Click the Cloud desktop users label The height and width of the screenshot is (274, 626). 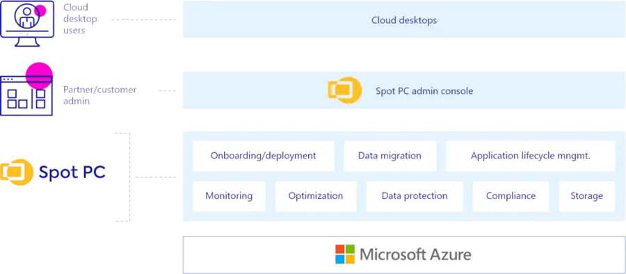point(80,19)
